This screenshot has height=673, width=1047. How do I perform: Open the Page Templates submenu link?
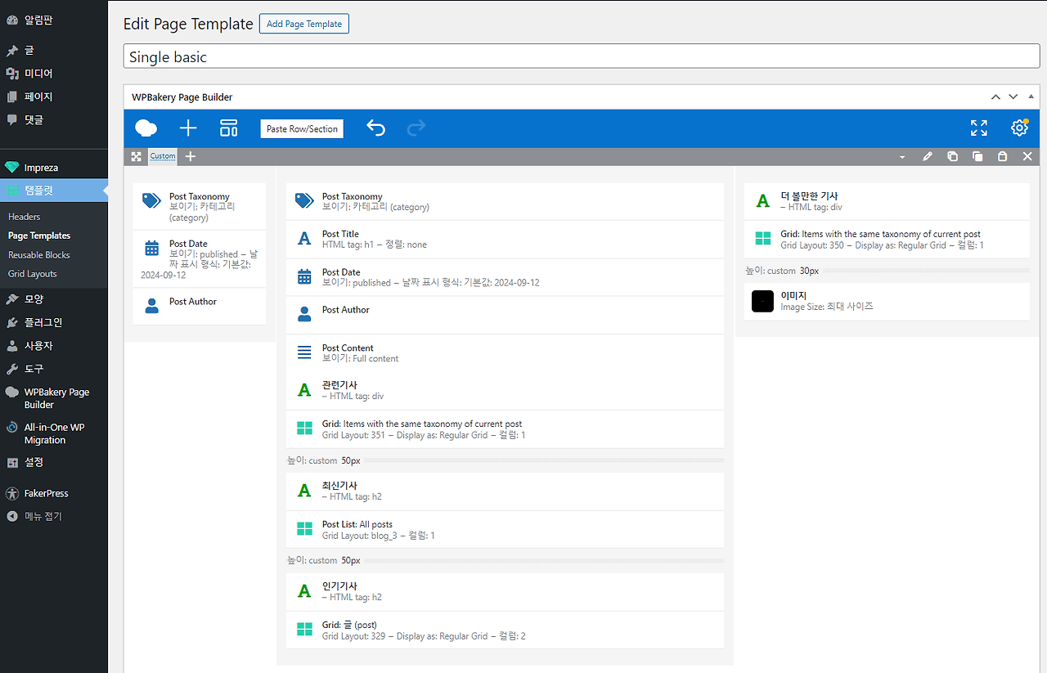[x=39, y=236]
